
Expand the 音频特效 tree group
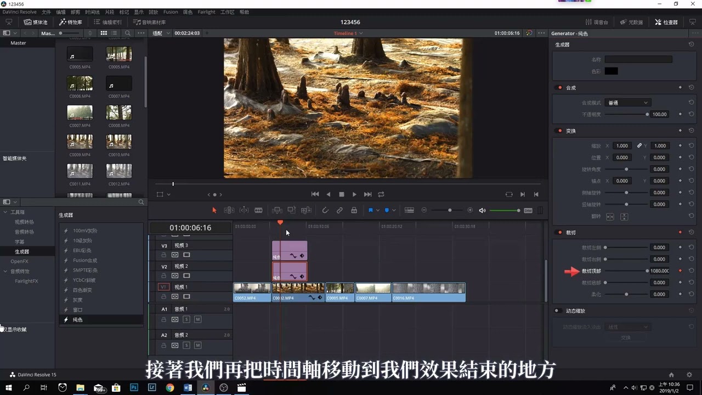pyautogui.click(x=5, y=271)
